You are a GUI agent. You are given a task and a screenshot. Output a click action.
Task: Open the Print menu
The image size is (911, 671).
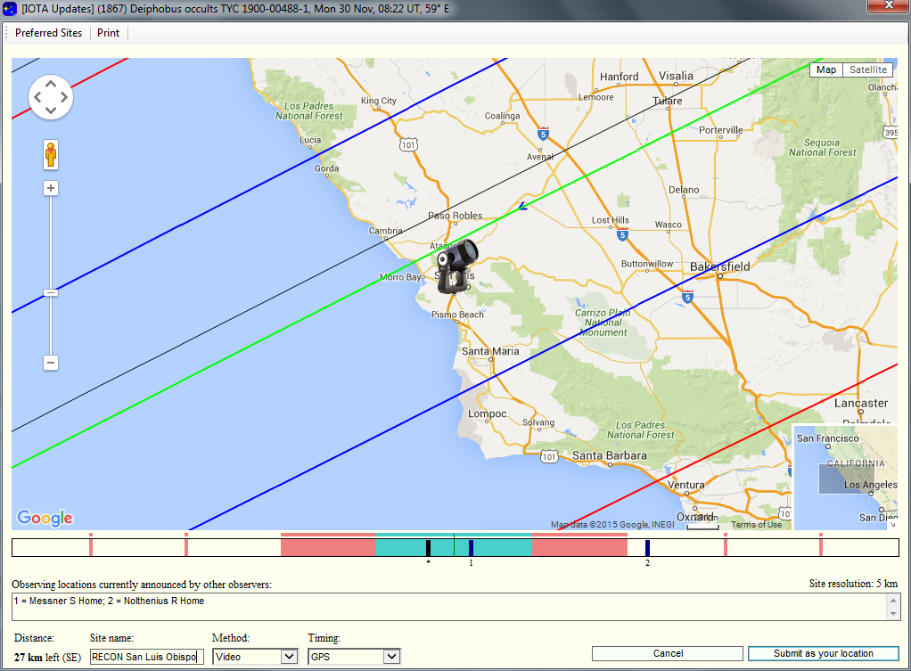(x=108, y=33)
